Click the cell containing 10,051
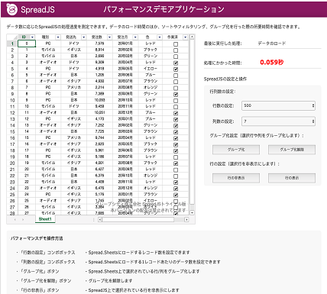 point(99,113)
